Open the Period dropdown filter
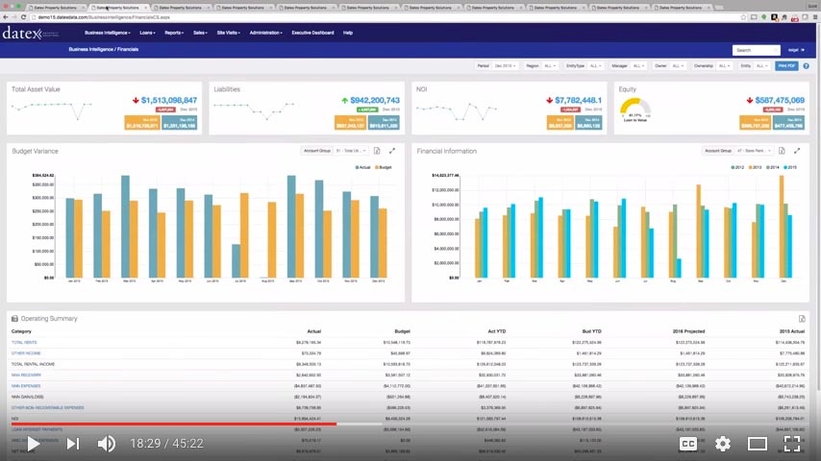Viewport: 821px width, 461px height. click(504, 66)
